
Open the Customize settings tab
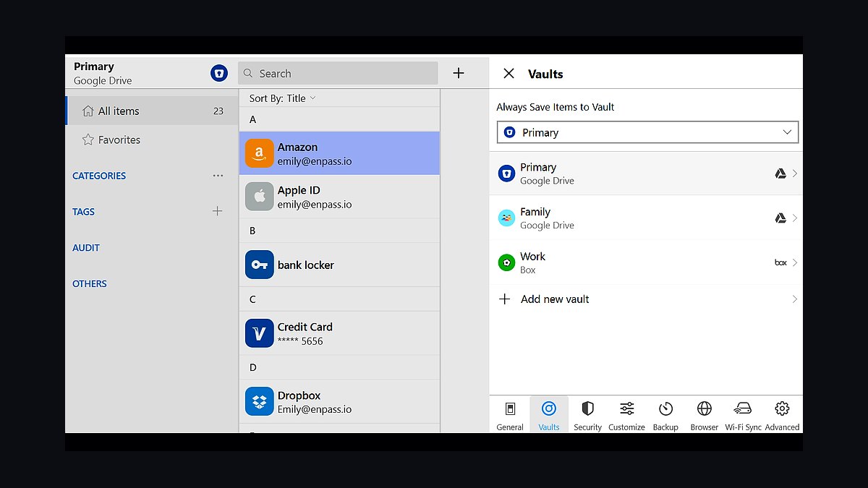(626, 416)
